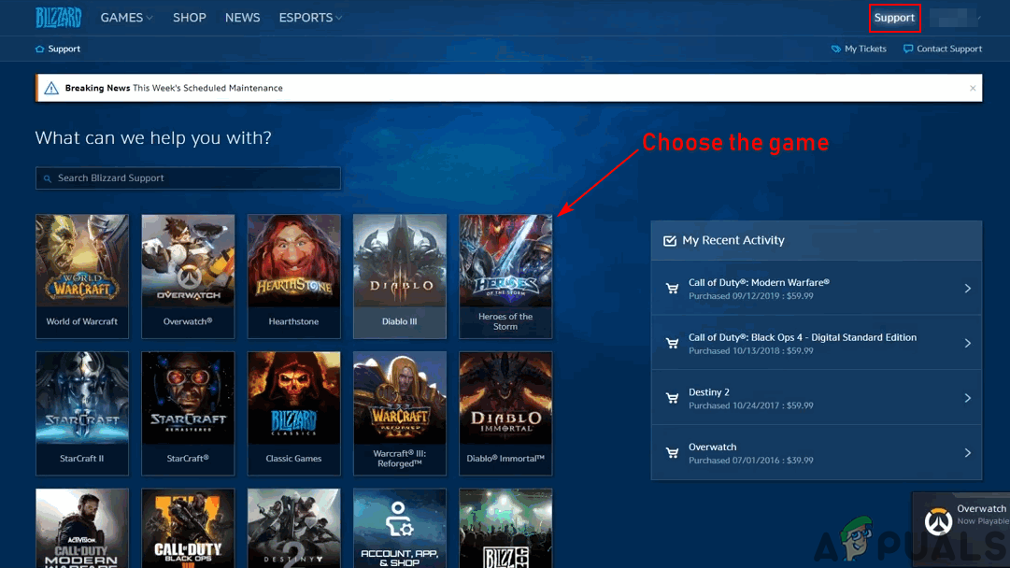The width and height of the screenshot is (1010, 568).
Task: Open the account dropdown beside Support
Action: 956,18
